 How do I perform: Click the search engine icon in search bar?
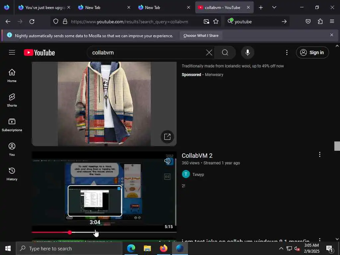[230, 21]
